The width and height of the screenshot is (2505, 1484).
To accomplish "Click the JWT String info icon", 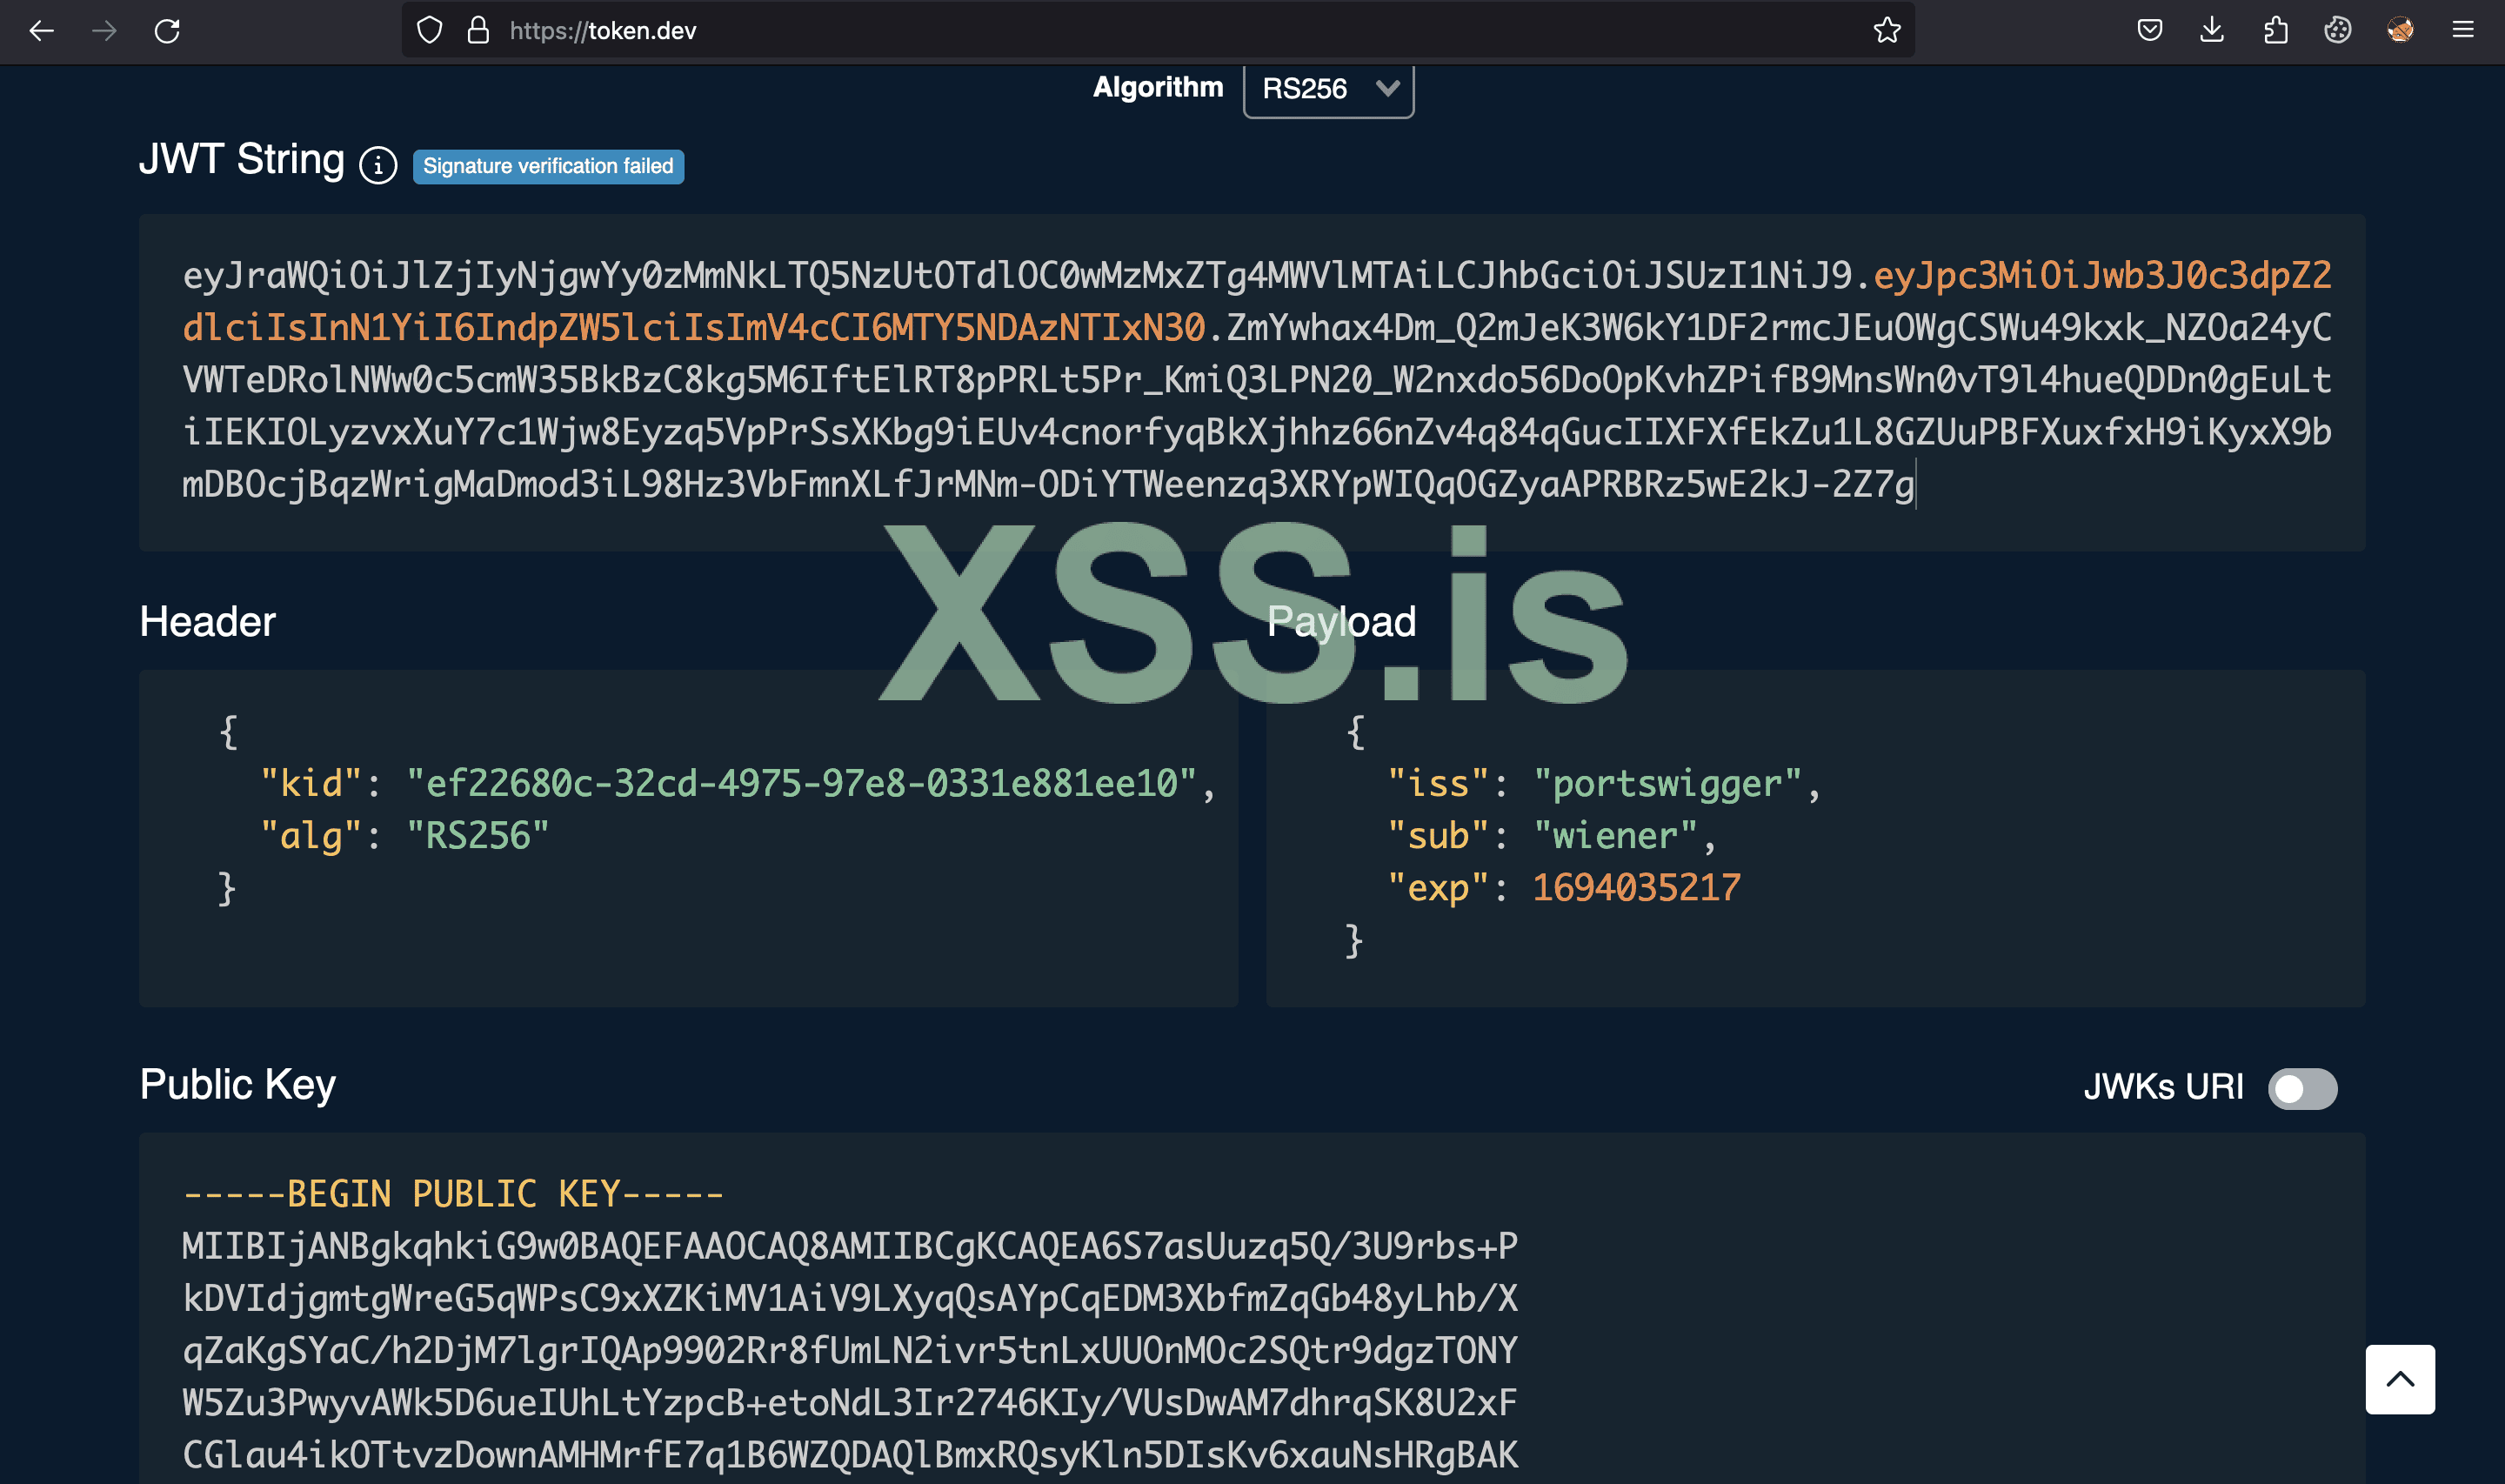I will [x=377, y=166].
